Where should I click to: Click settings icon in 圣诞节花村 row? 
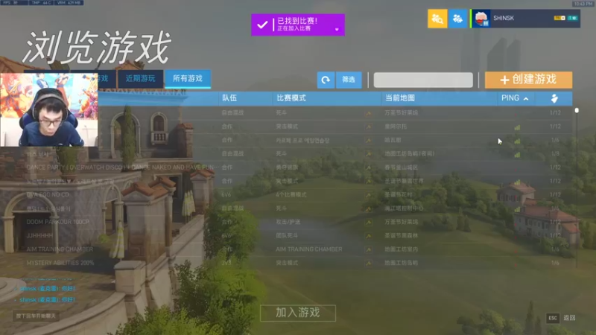pyautogui.click(x=368, y=195)
